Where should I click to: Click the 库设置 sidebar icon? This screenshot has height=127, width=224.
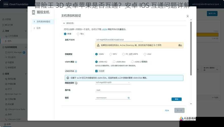click(6, 104)
